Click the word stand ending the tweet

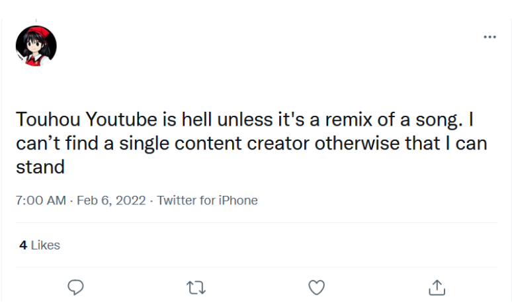[x=40, y=167]
